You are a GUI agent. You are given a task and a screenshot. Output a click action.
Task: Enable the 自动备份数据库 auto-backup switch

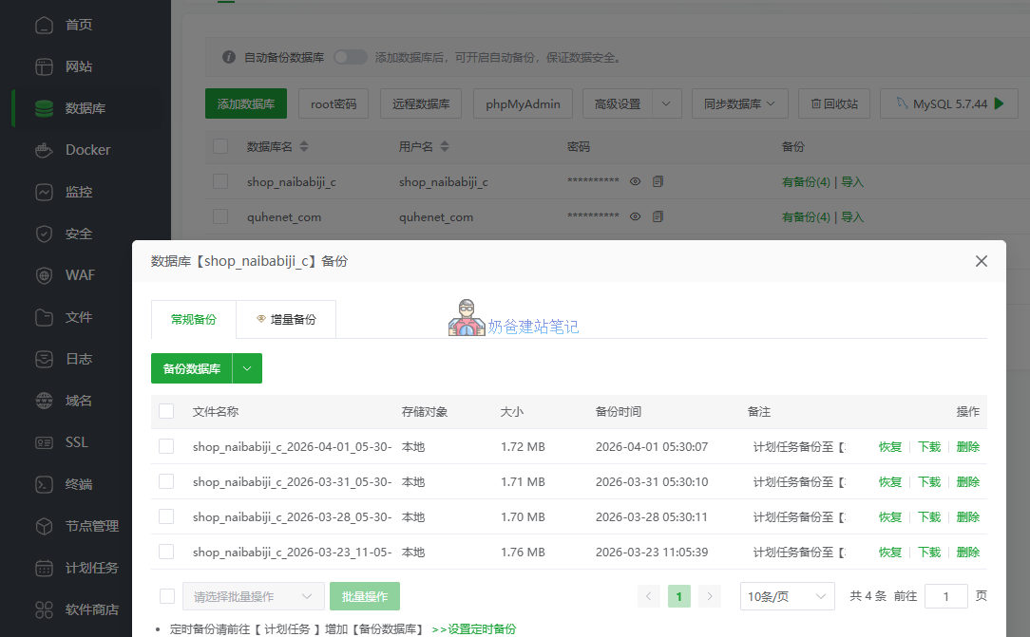(x=350, y=57)
